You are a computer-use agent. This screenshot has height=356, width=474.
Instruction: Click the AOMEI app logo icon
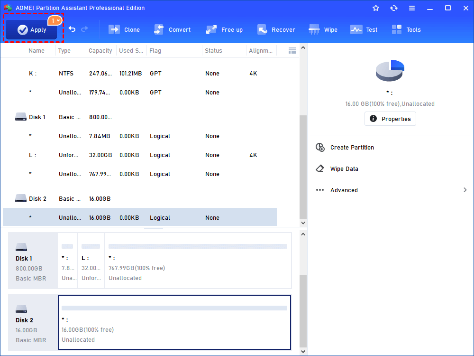(x=8, y=8)
